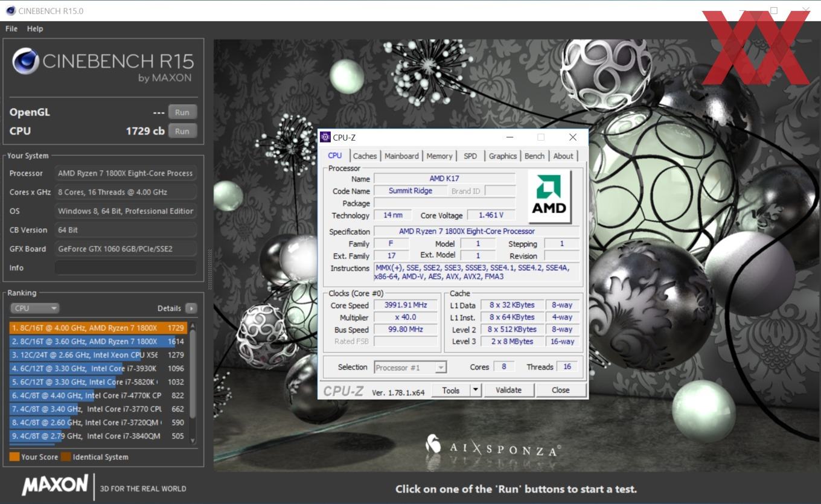Click the AIXSPONZA logo in render

[x=493, y=446]
